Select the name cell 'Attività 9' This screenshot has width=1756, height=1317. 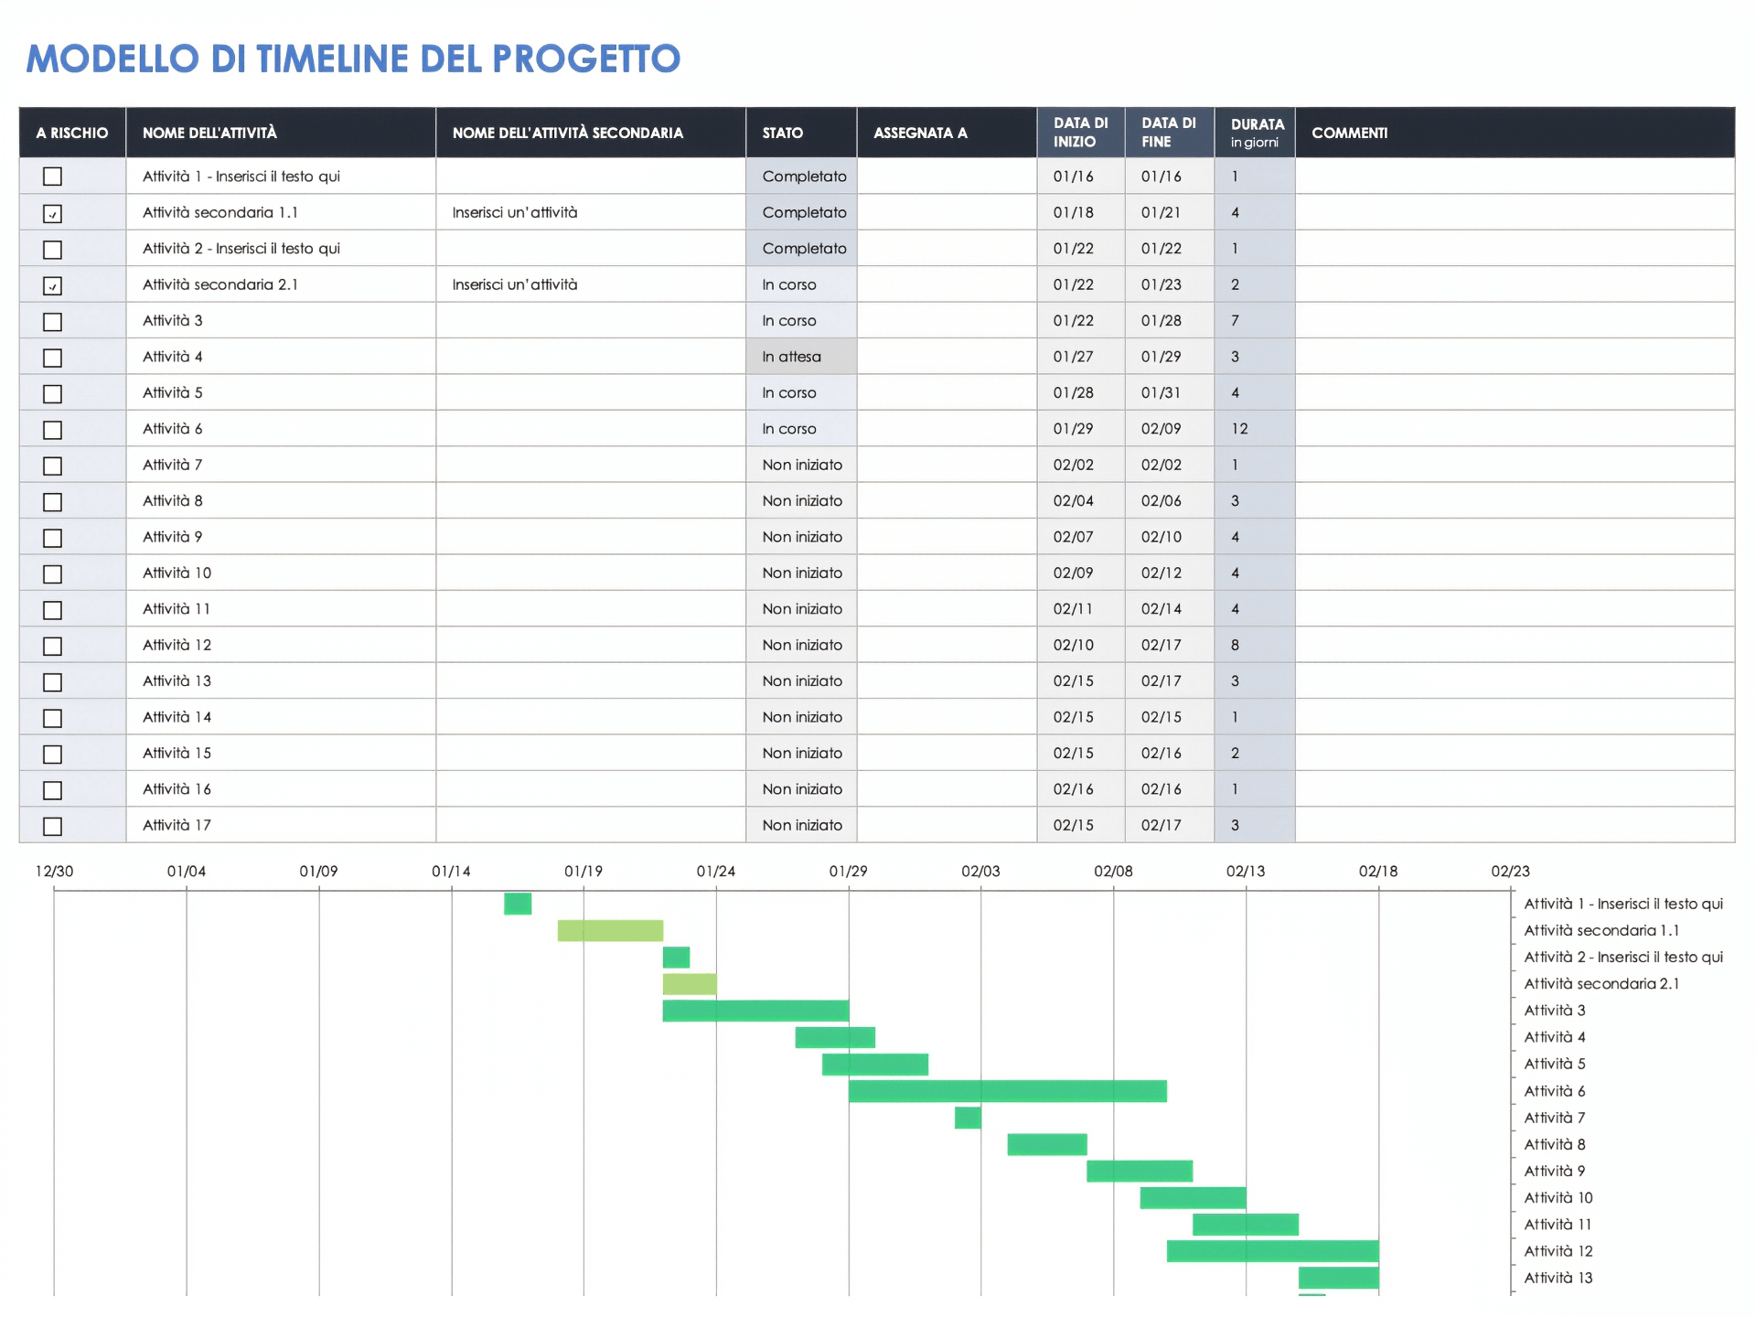pyautogui.click(x=281, y=537)
